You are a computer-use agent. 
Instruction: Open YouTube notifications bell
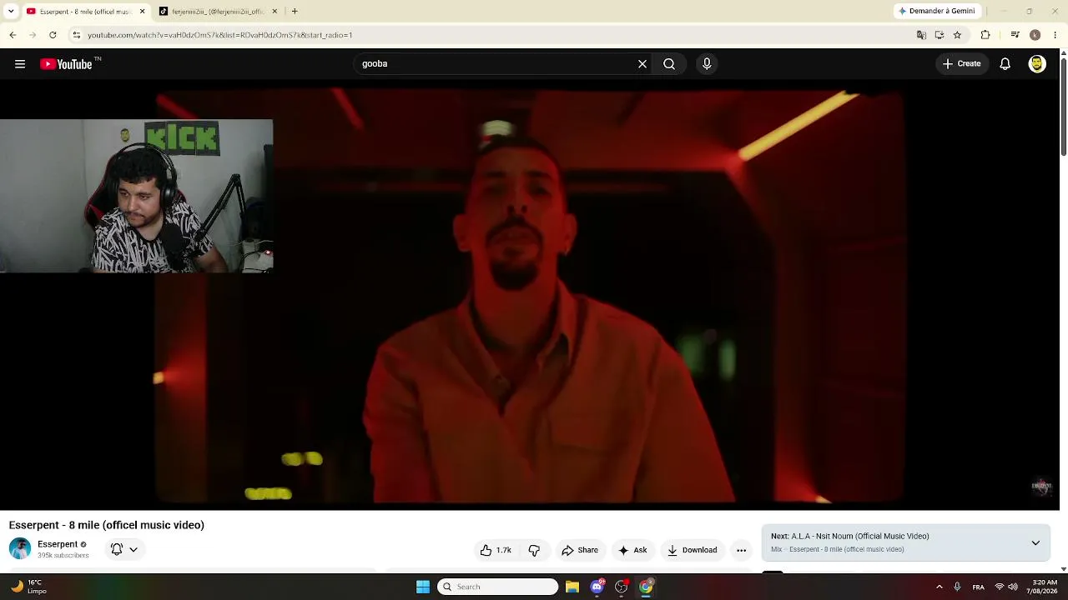1005,64
